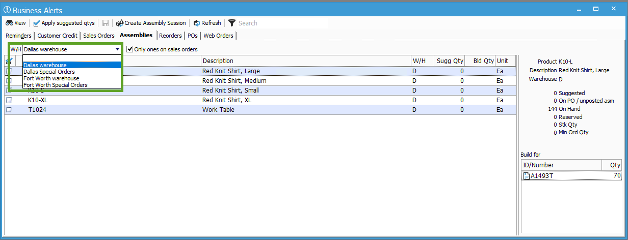This screenshot has width=628, height=240.
Task: Click Apply suggested qtys button text
Action: coord(68,23)
